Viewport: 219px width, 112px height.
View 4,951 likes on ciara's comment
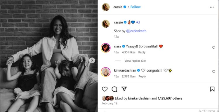[x=129, y=52]
